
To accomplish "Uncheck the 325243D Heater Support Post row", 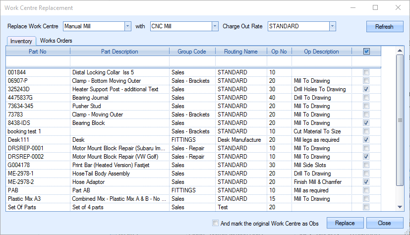I will coord(366,89).
